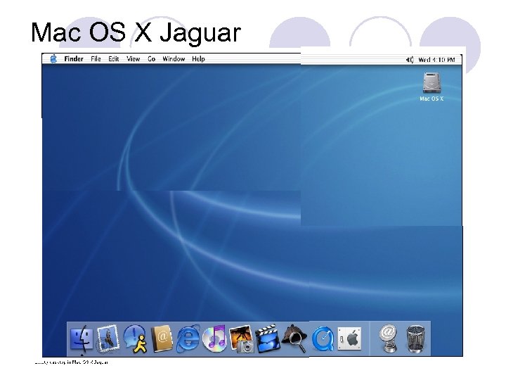Click the Mac OS X drive label
Image resolution: width=506 pixels, height=380 pixels.
pos(432,99)
